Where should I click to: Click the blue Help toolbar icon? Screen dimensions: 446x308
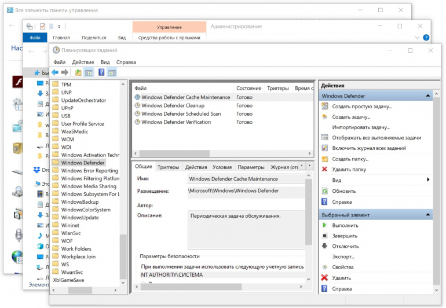tap(101, 72)
